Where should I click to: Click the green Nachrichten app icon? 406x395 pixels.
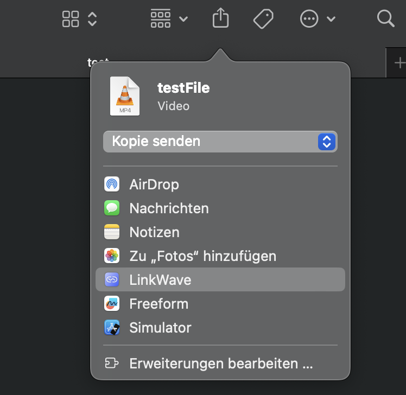coord(112,208)
